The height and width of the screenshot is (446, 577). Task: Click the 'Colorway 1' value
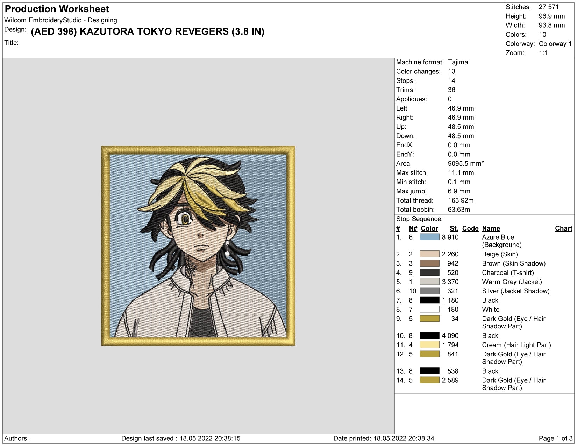pyautogui.click(x=555, y=44)
